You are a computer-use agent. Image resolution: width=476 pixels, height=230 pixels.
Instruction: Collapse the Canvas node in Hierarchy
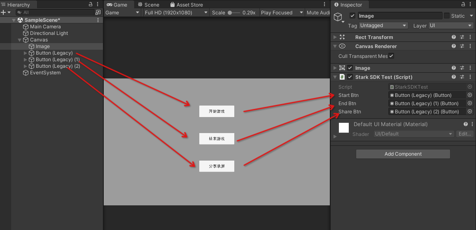pos(20,40)
